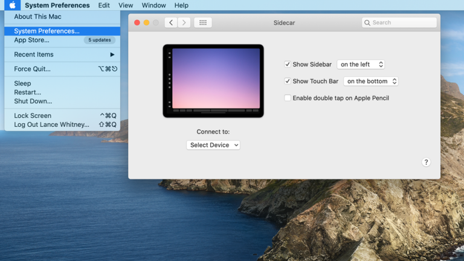
Task: Open help with the question mark button
Action: point(426,162)
